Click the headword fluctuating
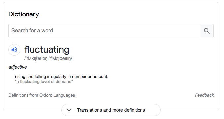This screenshot has width=224, height=119. click(47, 50)
